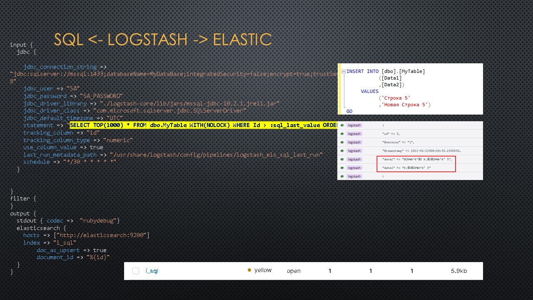Collapse the INSERT INTO statement outline box
The width and height of the screenshot is (533, 300).
pos(343,71)
